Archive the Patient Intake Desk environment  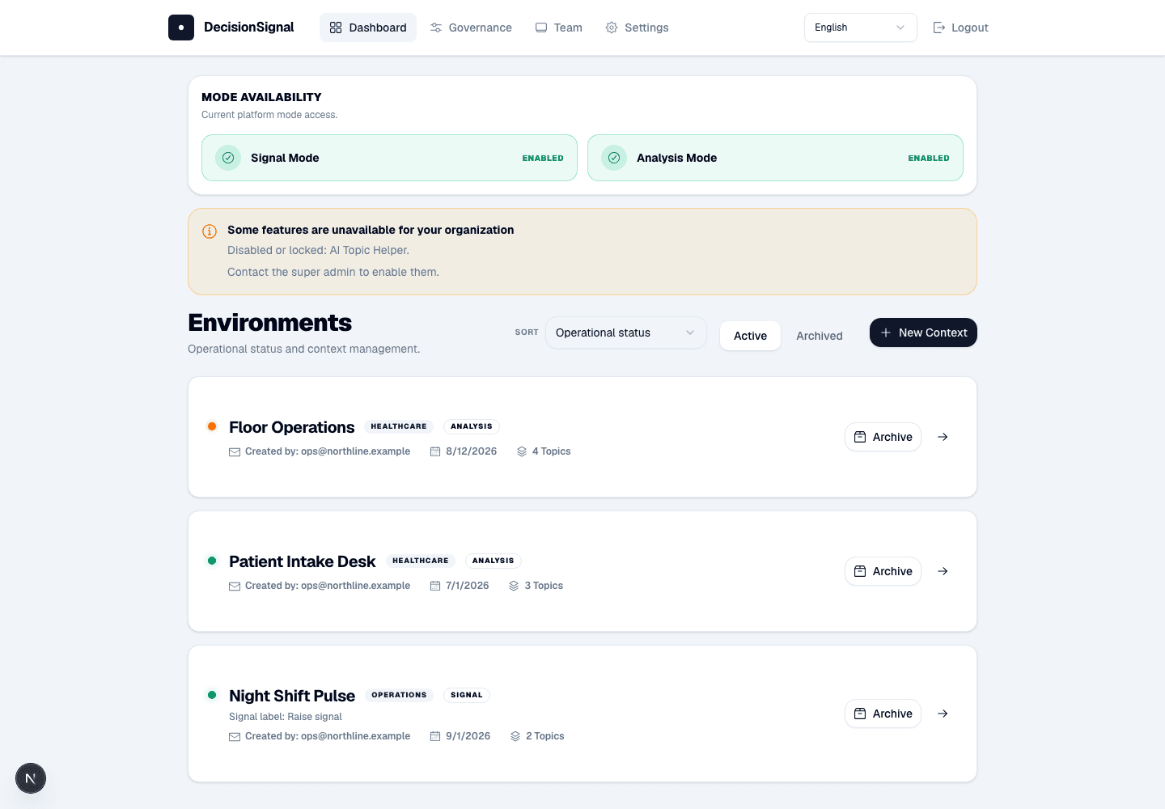click(x=883, y=571)
